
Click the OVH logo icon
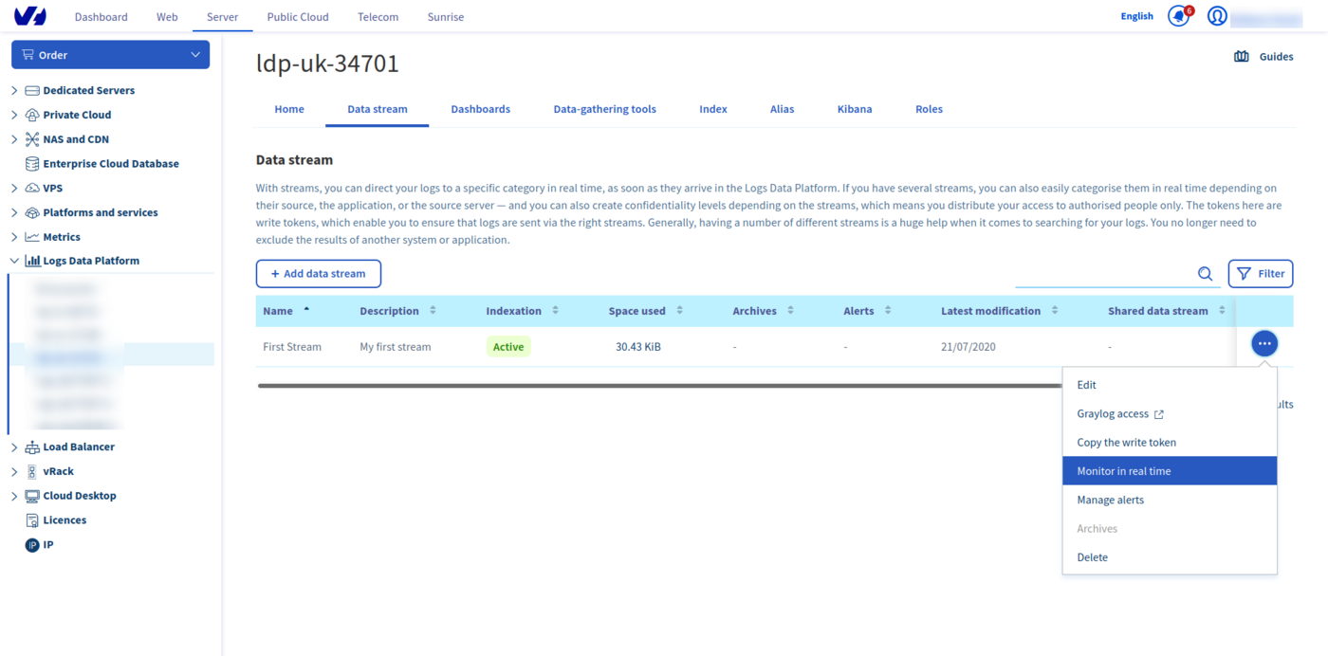(x=30, y=16)
